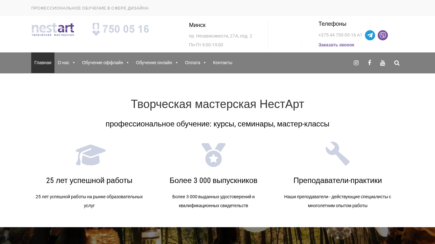
Task: Click the NestArt logo
Action: (53, 30)
